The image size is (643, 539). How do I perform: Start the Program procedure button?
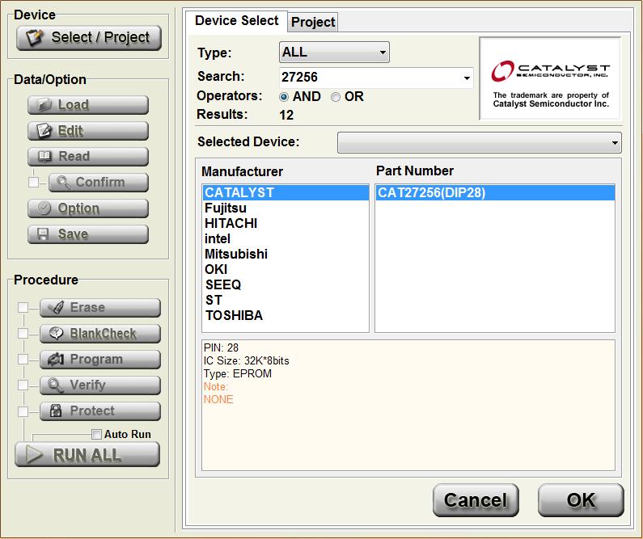point(100,360)
